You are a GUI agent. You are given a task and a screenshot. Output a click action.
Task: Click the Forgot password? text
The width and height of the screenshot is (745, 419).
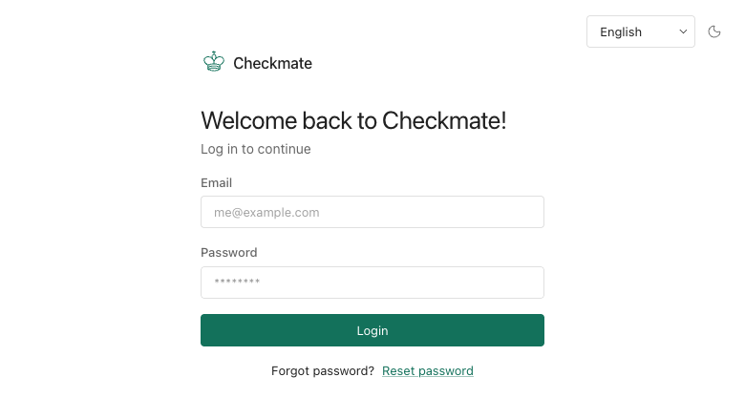coord(323,371)
